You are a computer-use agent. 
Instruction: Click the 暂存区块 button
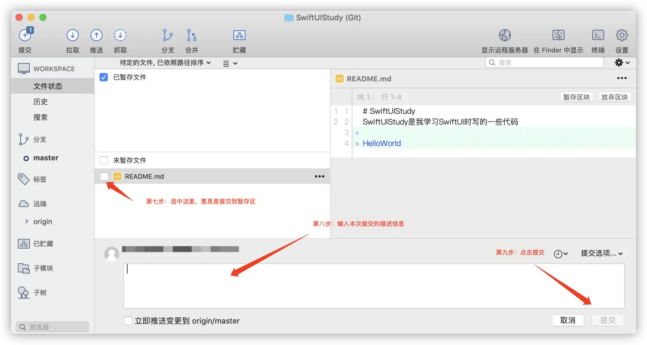click(x=576, y=97)
